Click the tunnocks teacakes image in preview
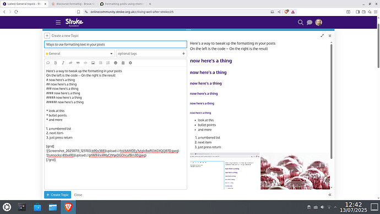Screen dimensions: 380x214 (295, 171)
